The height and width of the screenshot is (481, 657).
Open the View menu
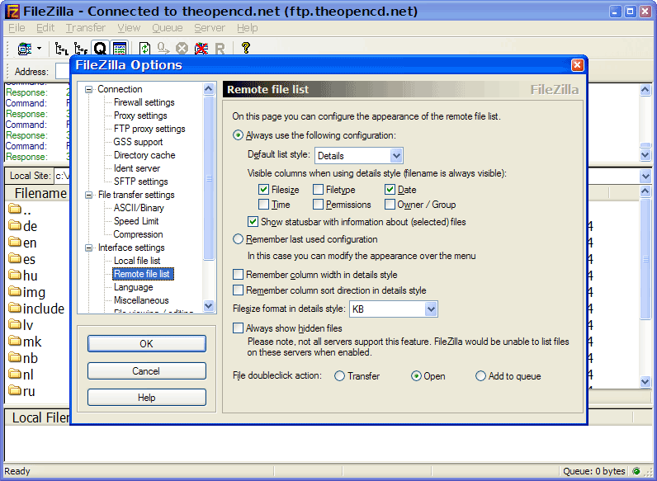point(129,28)
